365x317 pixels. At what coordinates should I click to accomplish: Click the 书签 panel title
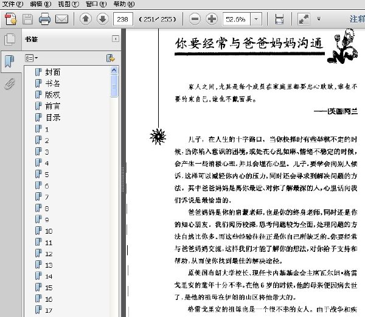pos(32,40)
